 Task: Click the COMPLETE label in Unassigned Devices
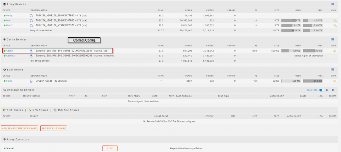pos(312,90)
